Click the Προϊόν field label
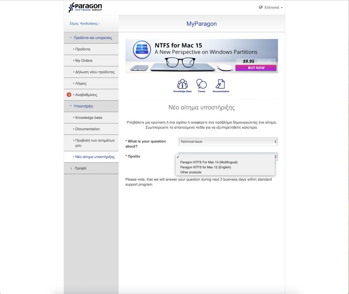Viewport: 349px width, 294px height. [134, 156]
